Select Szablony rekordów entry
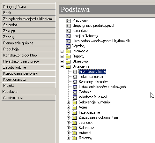This screenshot has height=143, width=155. [93, 82]
